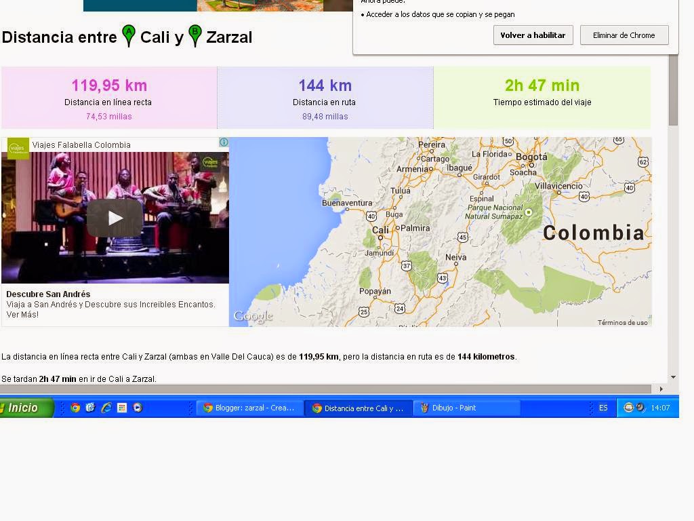Click Parque Nacional Natural Sumapaz marker
Image resolution: width=694 pixels, height=521 pixels.
pos(529,212)
